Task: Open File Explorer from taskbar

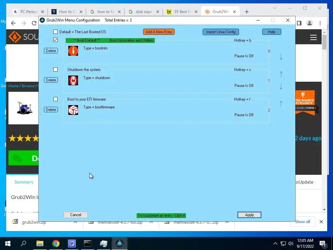Action: coord(40,243)
